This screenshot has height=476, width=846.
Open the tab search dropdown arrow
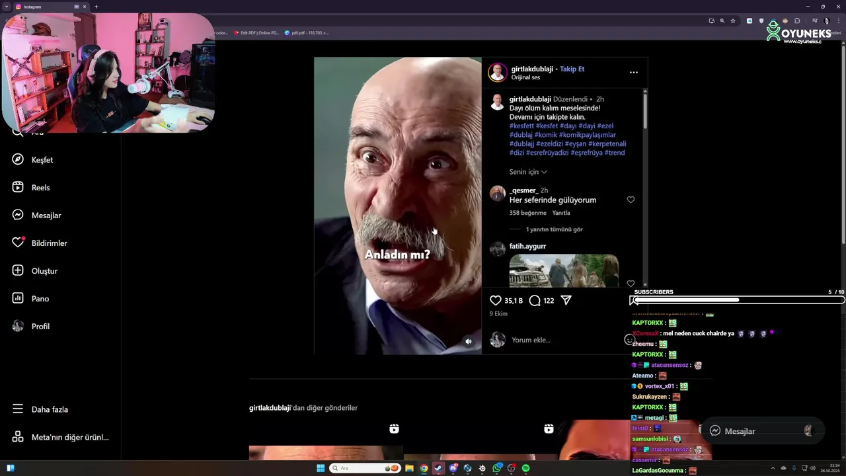tap(6, 7)
